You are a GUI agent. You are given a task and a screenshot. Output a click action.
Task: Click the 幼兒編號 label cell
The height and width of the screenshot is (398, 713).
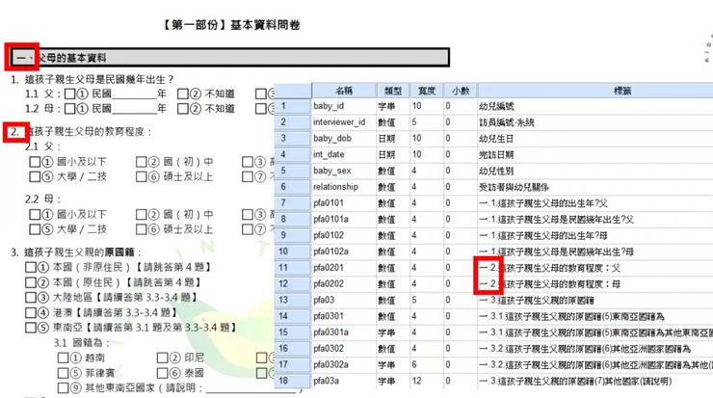(x=595, y=106)
